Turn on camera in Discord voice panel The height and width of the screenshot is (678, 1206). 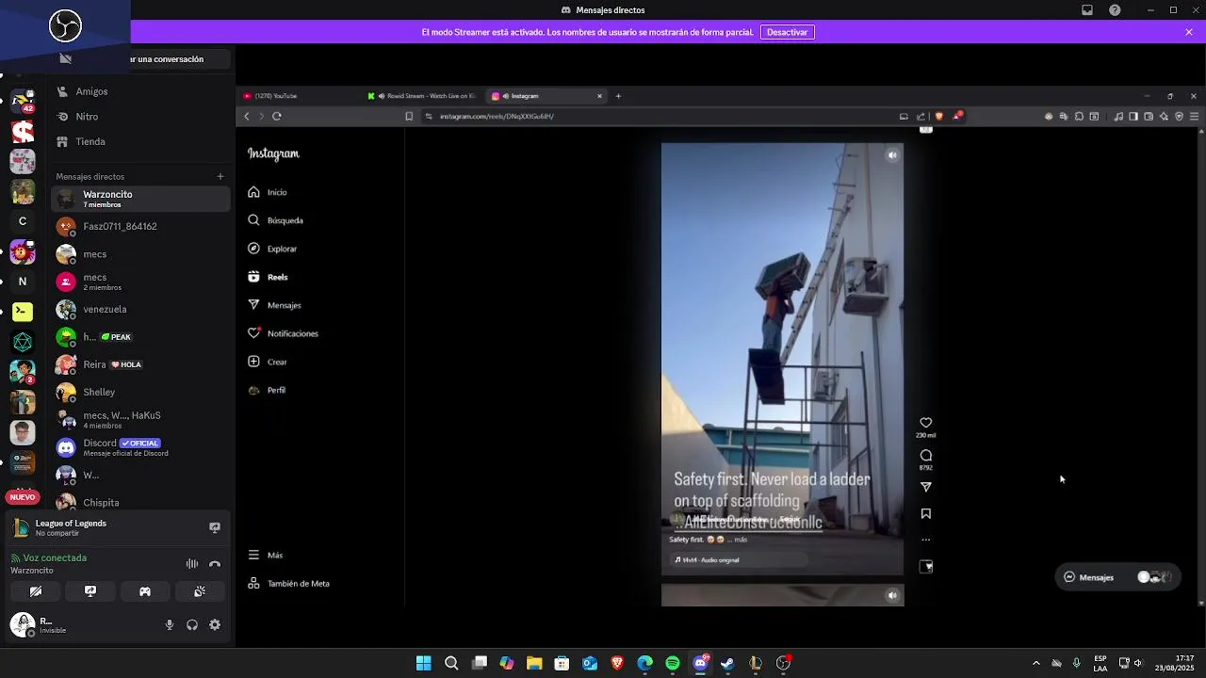[x=36, y=591]
